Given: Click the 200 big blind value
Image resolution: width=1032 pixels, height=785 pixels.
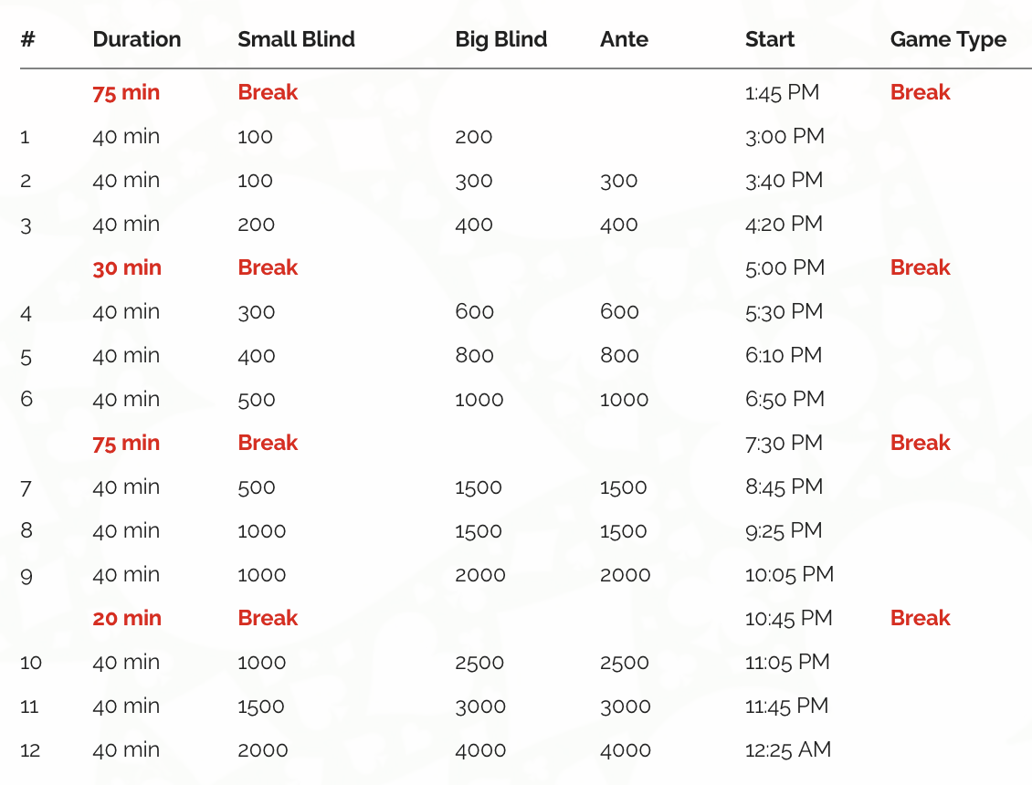Looking at the screenshot, I should click(474, 137).
